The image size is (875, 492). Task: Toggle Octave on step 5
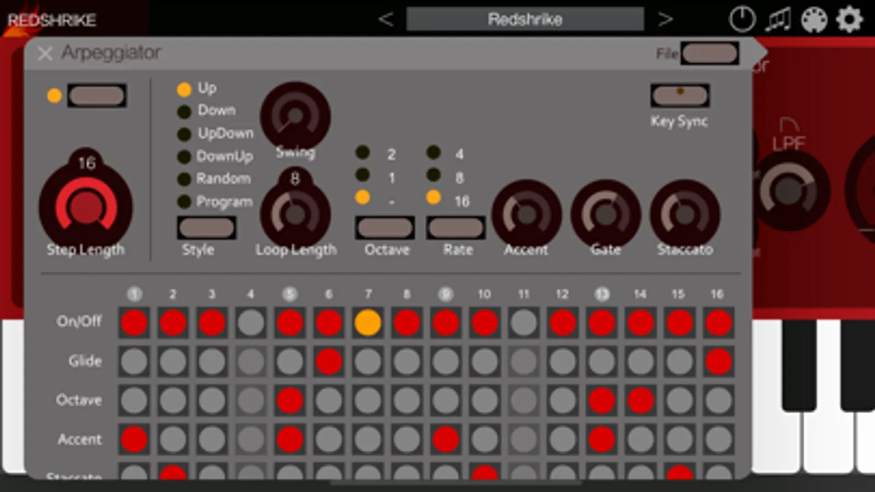click(290, 400)
